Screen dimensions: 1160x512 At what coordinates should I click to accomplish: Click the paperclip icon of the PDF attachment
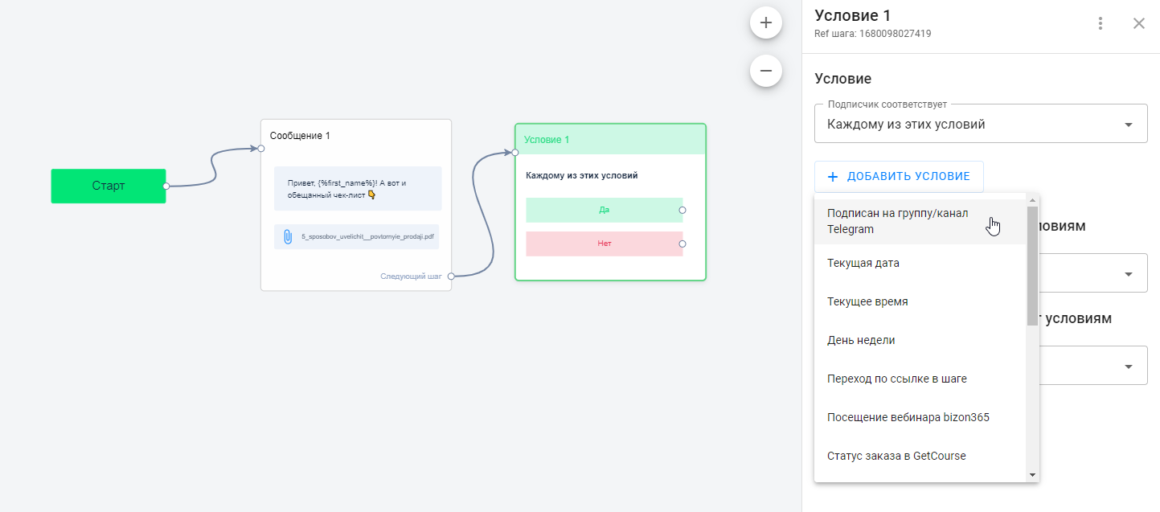287,237
